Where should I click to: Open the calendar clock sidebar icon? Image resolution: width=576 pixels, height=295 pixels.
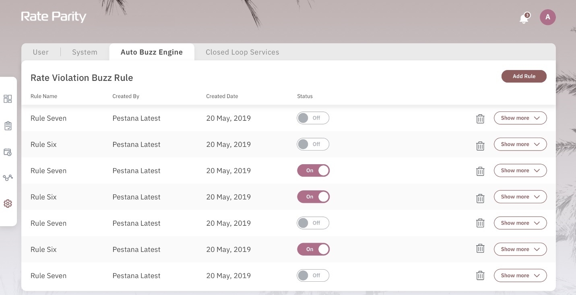tap(8, 152)
